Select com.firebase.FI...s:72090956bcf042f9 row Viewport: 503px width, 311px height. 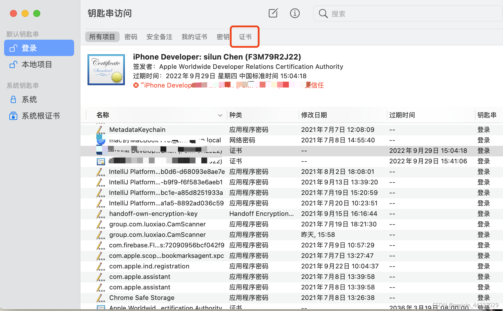click(292, 245)
